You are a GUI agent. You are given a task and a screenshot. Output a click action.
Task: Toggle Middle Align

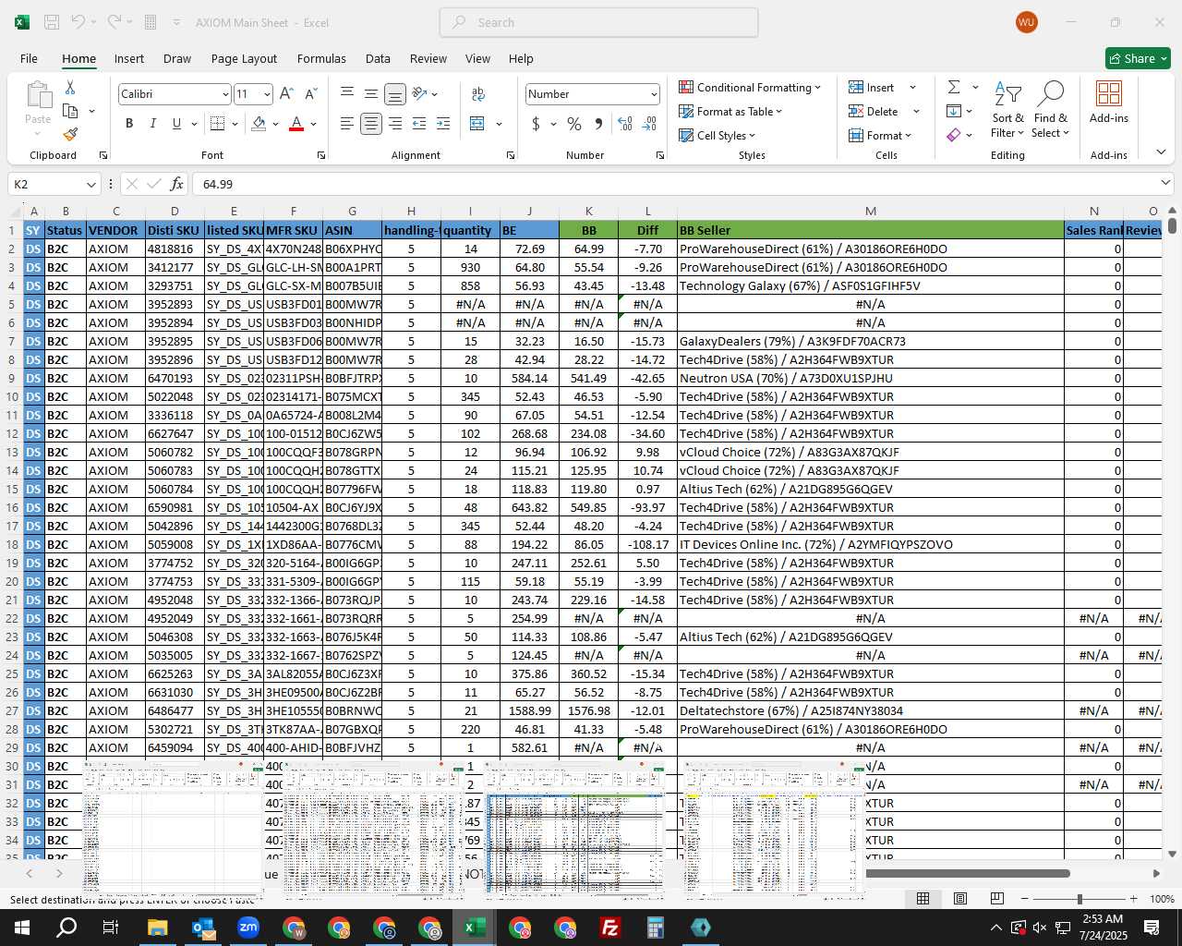[371, 93]
